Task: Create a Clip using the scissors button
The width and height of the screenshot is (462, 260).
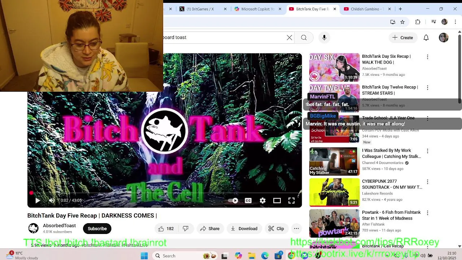Action: (x=276, y=229)
